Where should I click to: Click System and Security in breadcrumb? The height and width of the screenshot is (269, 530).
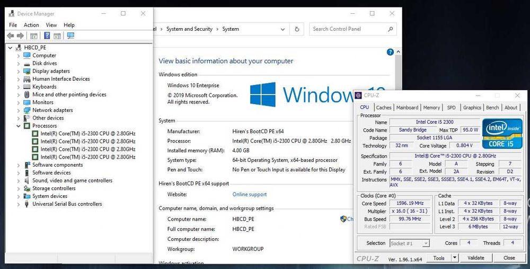click(x=189, y=29)
